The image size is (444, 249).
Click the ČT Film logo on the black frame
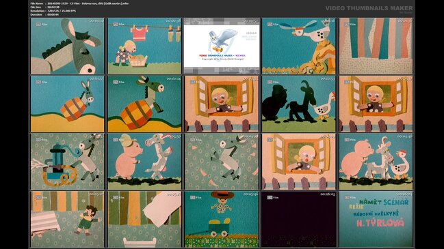tap(273, 197)
